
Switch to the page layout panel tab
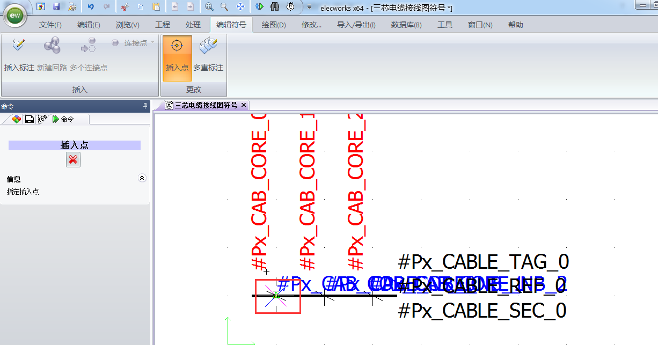[x=30, y=119]
